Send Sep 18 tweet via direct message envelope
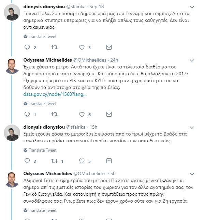 pyautogui.click(x=109, y=47)
